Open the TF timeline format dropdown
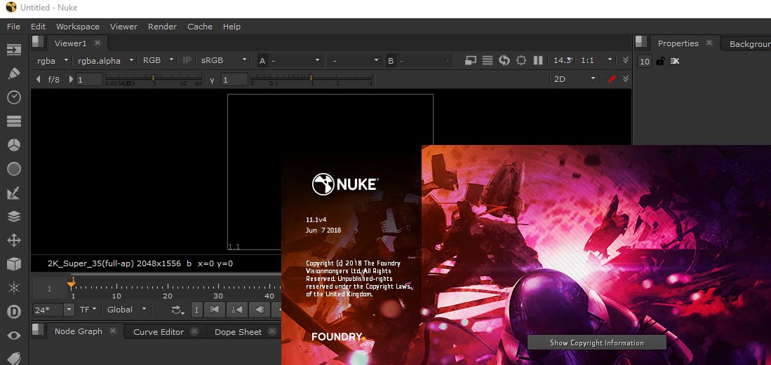771x365 pixels. pos(88,310)
